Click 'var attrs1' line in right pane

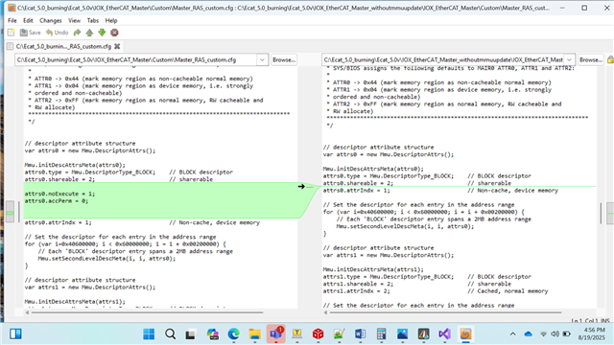pyautogui.click(x=389, y=255)
